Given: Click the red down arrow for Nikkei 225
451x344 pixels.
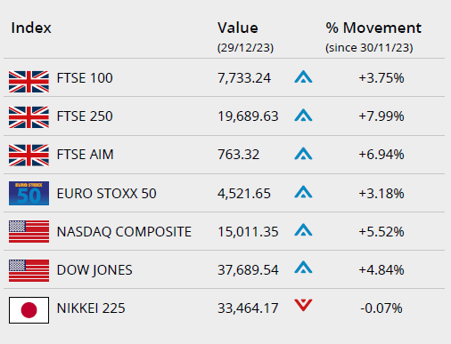Looking at the screenshot, I should pyautogui.click(x=303, y=305).
